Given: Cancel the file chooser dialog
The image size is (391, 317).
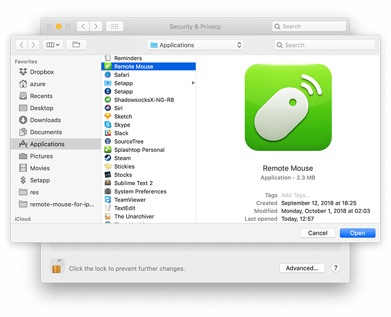Looking at the screenshot, I should [317, 233].
